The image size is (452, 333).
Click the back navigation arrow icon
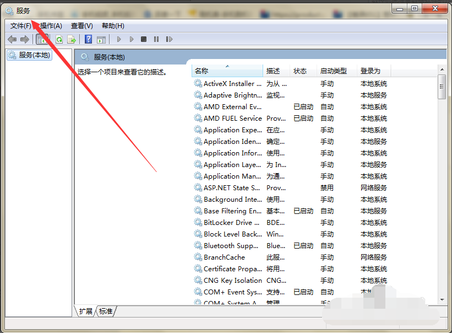tap(12, 39)
